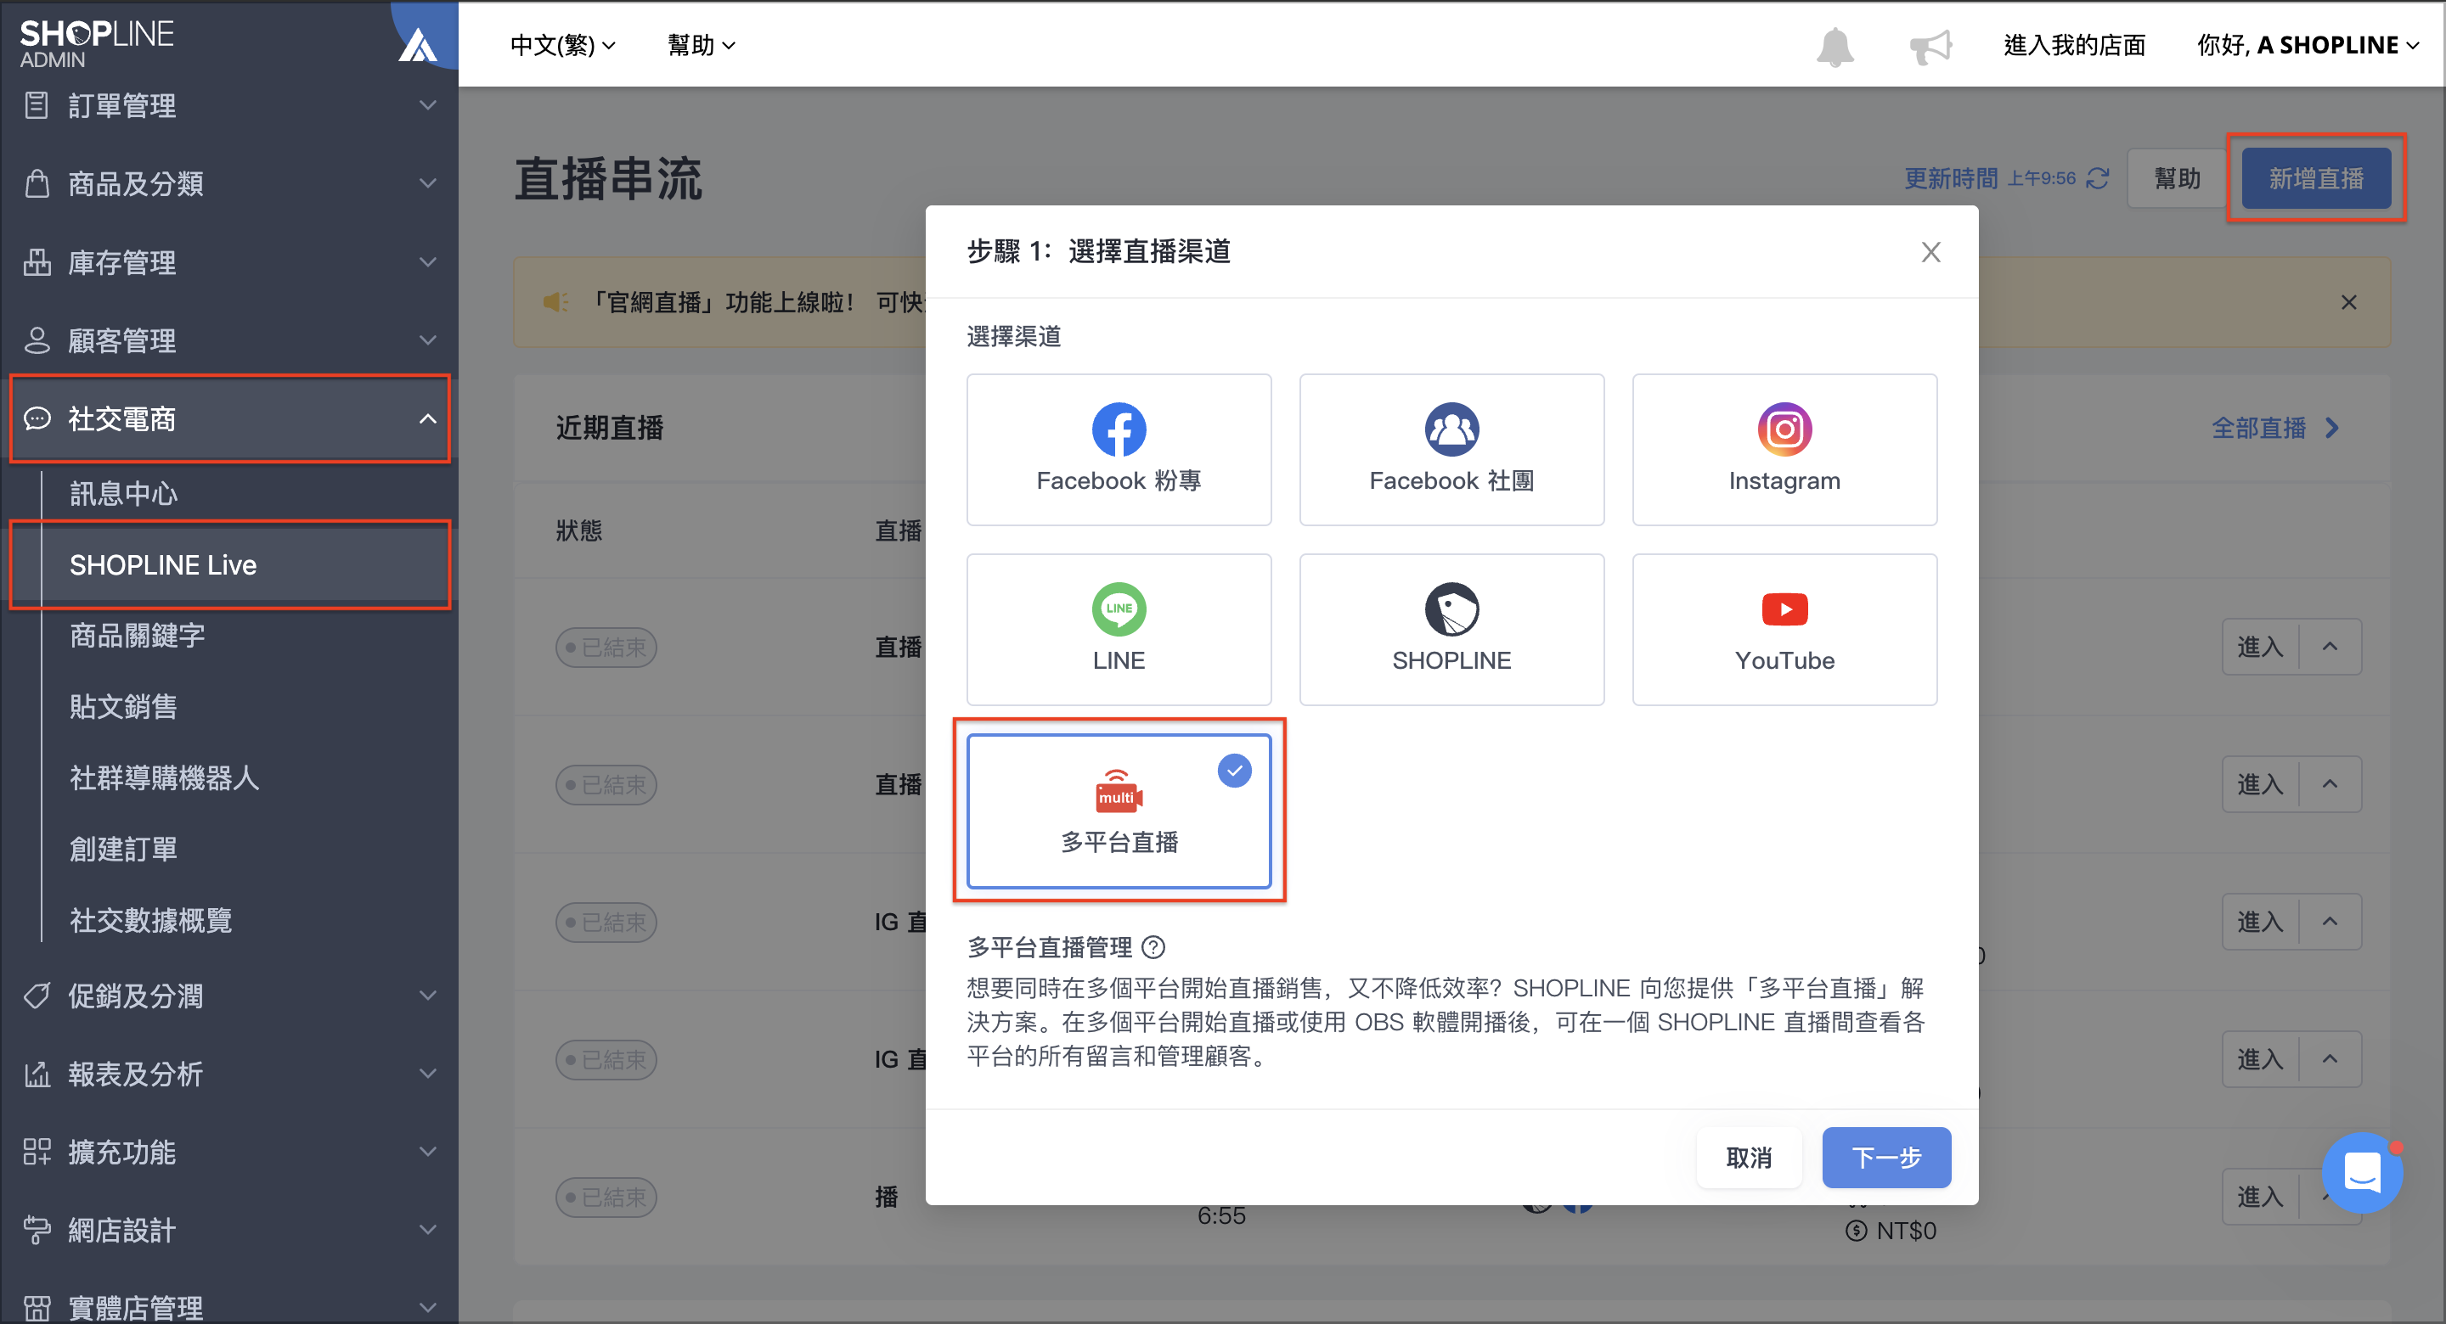Choose the YouTube channel card

click(x=1784, y=629)
